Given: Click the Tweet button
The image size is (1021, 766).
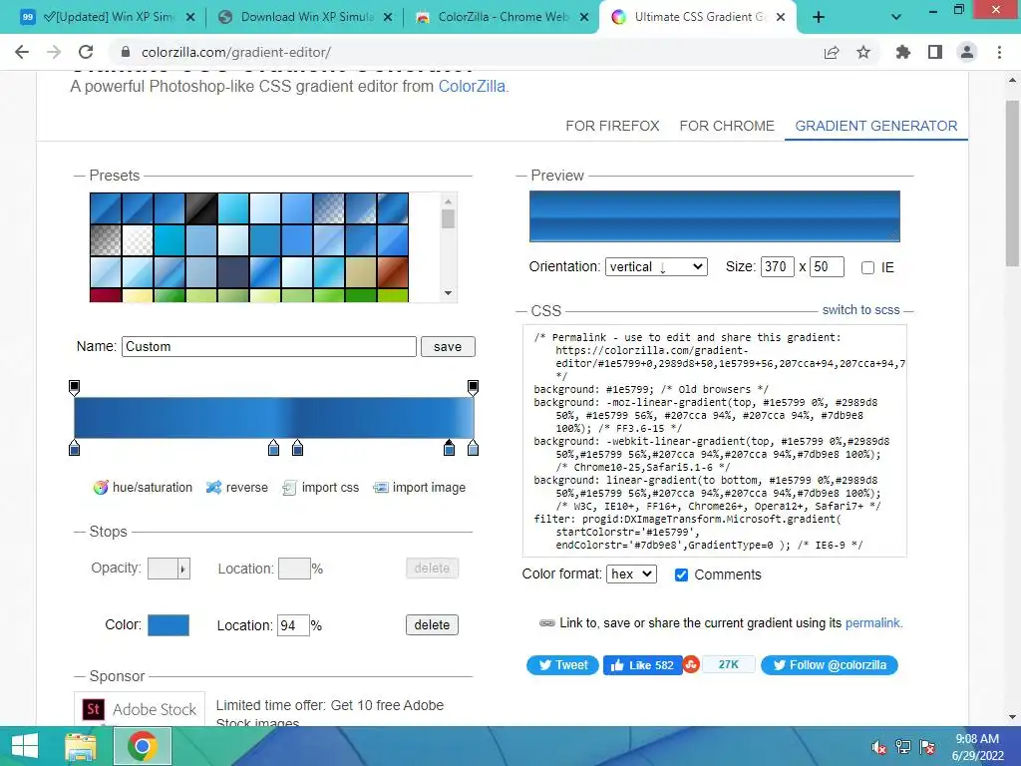Looking at the screenshot, I should [562, 665].
